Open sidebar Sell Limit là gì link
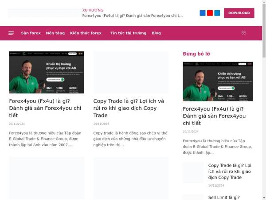This screenshot has width=266, height=200. tap(224, 197)
